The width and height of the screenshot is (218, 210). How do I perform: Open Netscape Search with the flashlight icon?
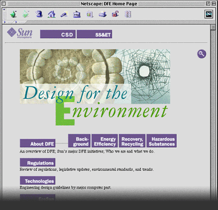64,14
